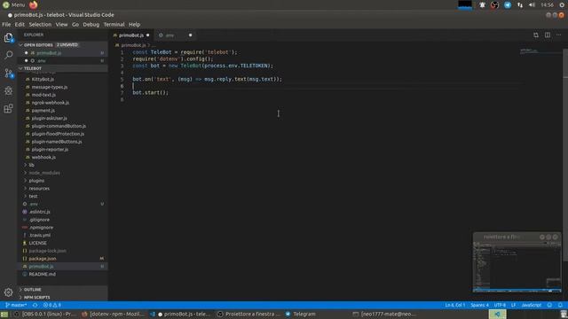The height and width of the screenshot is (319, 568).
Task: Open notifications bell in status bar
Action: (x=560, y=305)
